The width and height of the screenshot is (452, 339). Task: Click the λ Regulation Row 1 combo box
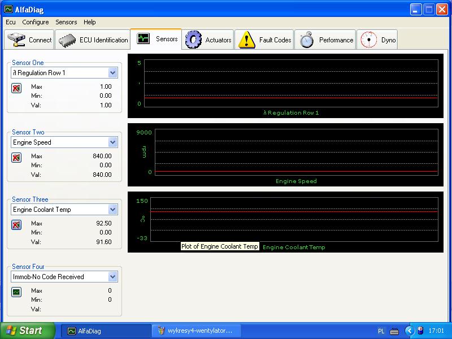[x=64, y=73]
